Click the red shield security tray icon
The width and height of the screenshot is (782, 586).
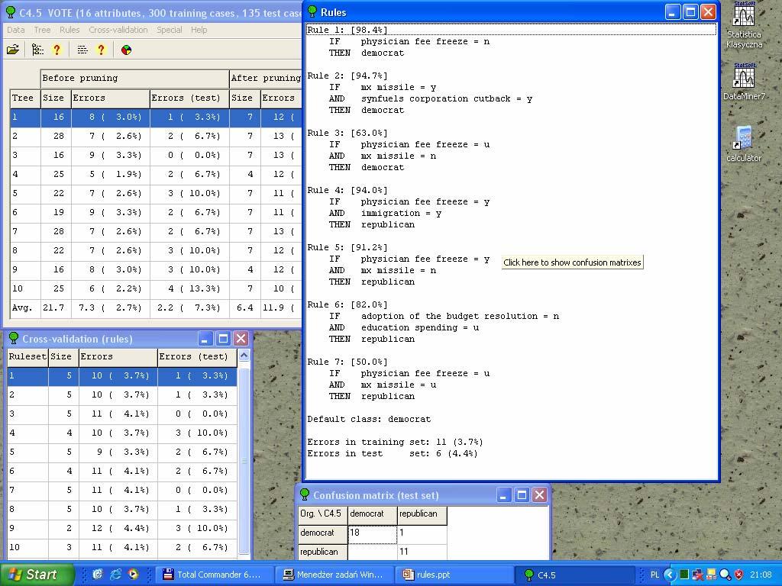click(739, 575)
